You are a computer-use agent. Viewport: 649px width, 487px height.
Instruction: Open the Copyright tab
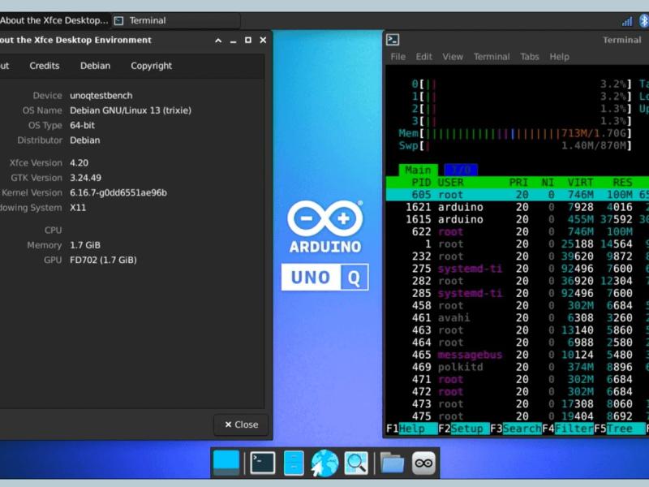(151, 66)
